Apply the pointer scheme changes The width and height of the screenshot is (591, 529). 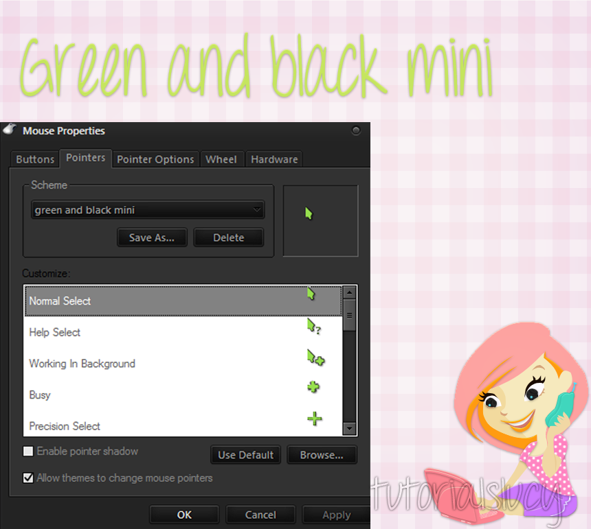tap(336, 515)
